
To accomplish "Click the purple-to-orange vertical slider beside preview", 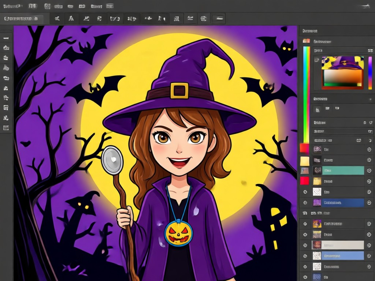I will tap(370, 73).
